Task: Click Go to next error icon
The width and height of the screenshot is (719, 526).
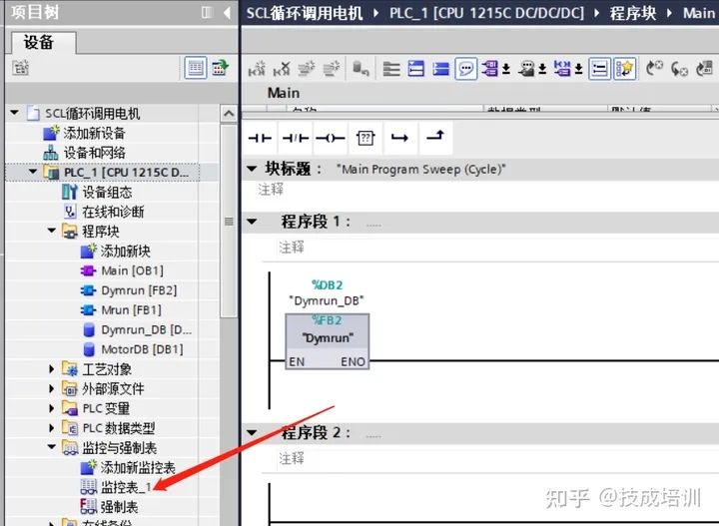Action: tap(679, 69)
